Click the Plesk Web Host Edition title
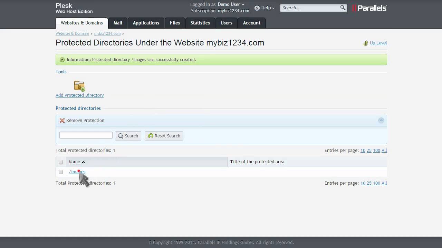Viewport: 442px width, 248px height. pyautogui.click(x=74, y=8)
